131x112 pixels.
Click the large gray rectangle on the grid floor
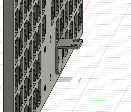[x=65, y=80]
